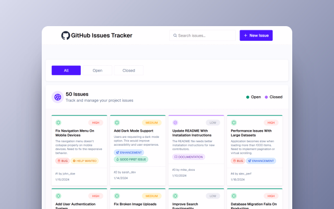This screenshot has width=334, height=209.
Task: Open Update README With Installation Instructions issue
Action: coord(192,133)
